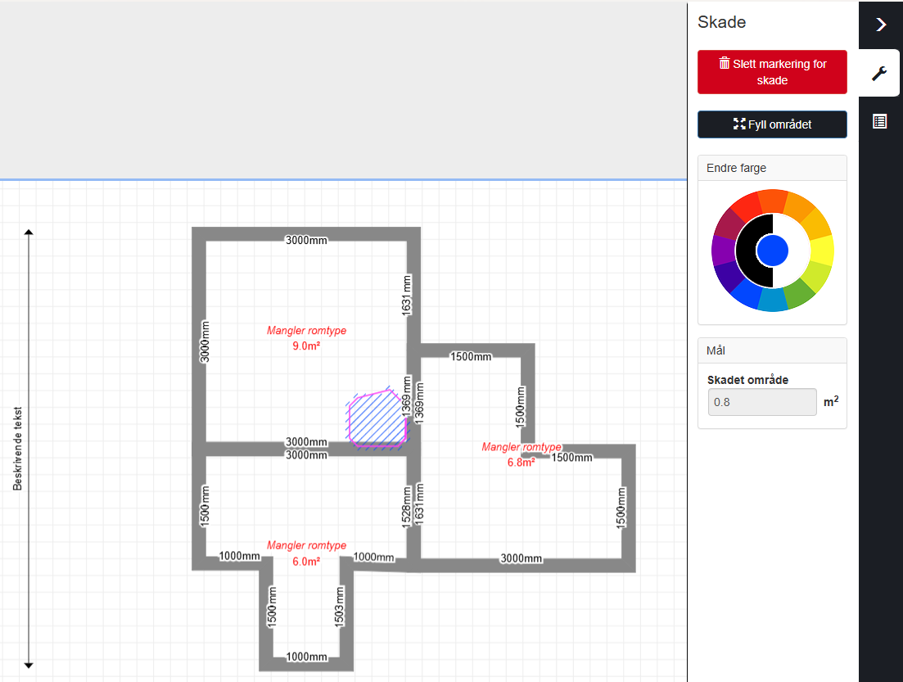Pick green segment on color wheel

[x=798, y=295]
